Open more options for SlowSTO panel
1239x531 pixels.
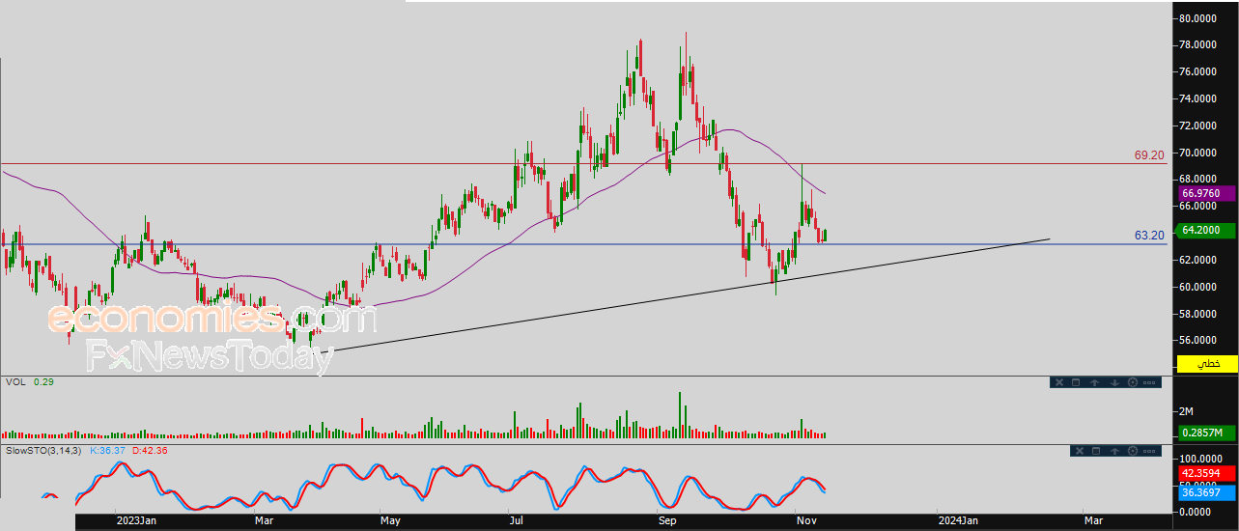1149,451
